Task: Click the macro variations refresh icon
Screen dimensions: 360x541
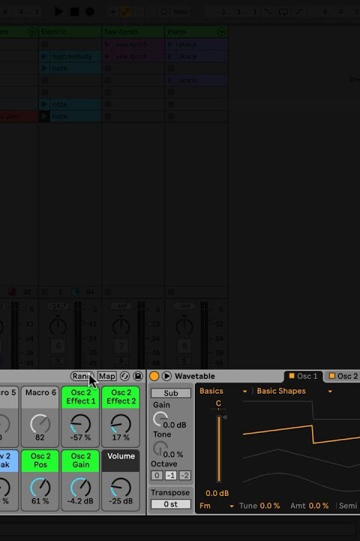Action: 124,376
